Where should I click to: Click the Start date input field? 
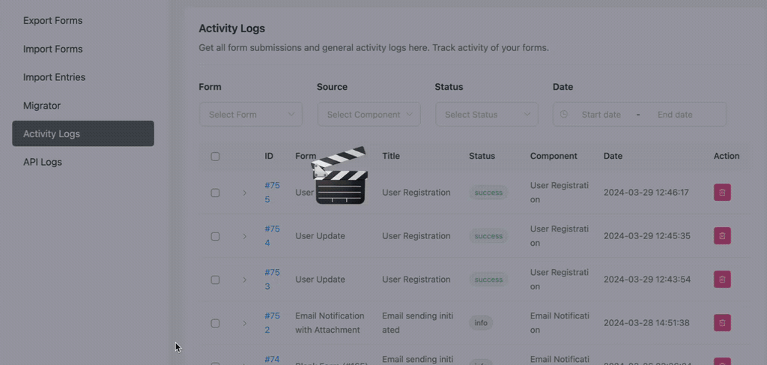click(x=601, y=115)
